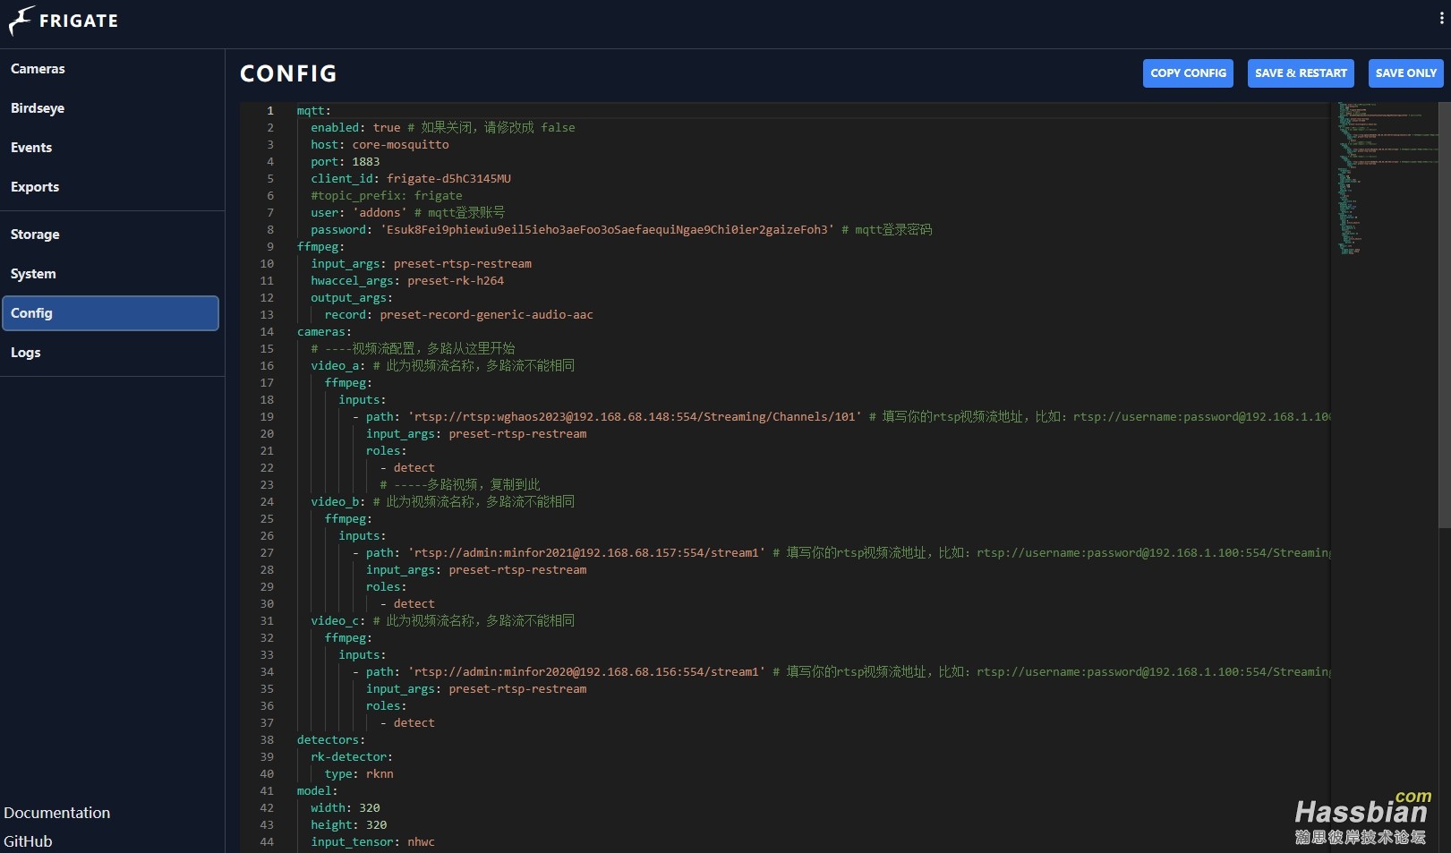Viewport: 1451px width, 853px height.
Task: Click the 'type: rknn' line
Action: coord(359,774)
